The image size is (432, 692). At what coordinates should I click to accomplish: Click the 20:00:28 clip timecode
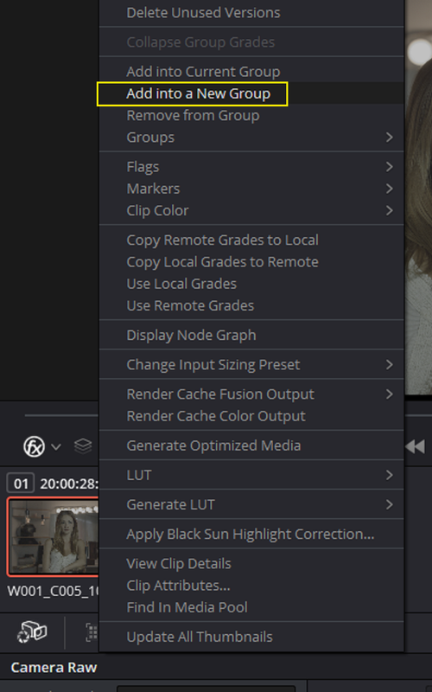(x=69, y=484)
